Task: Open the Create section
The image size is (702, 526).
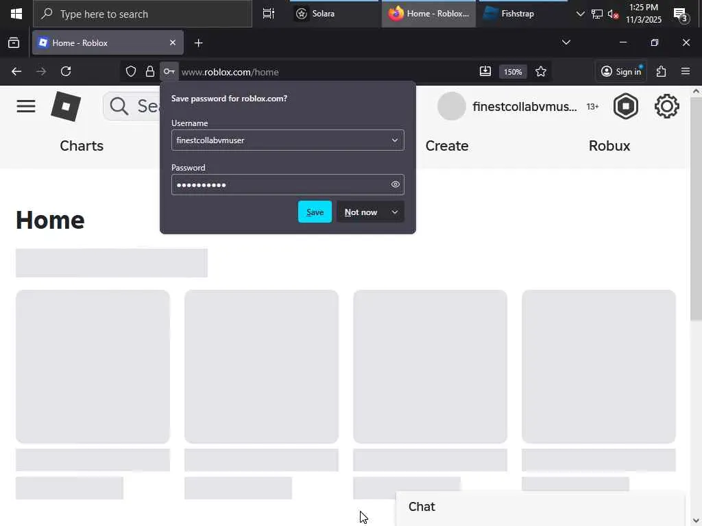Action: tap(447, 146)
